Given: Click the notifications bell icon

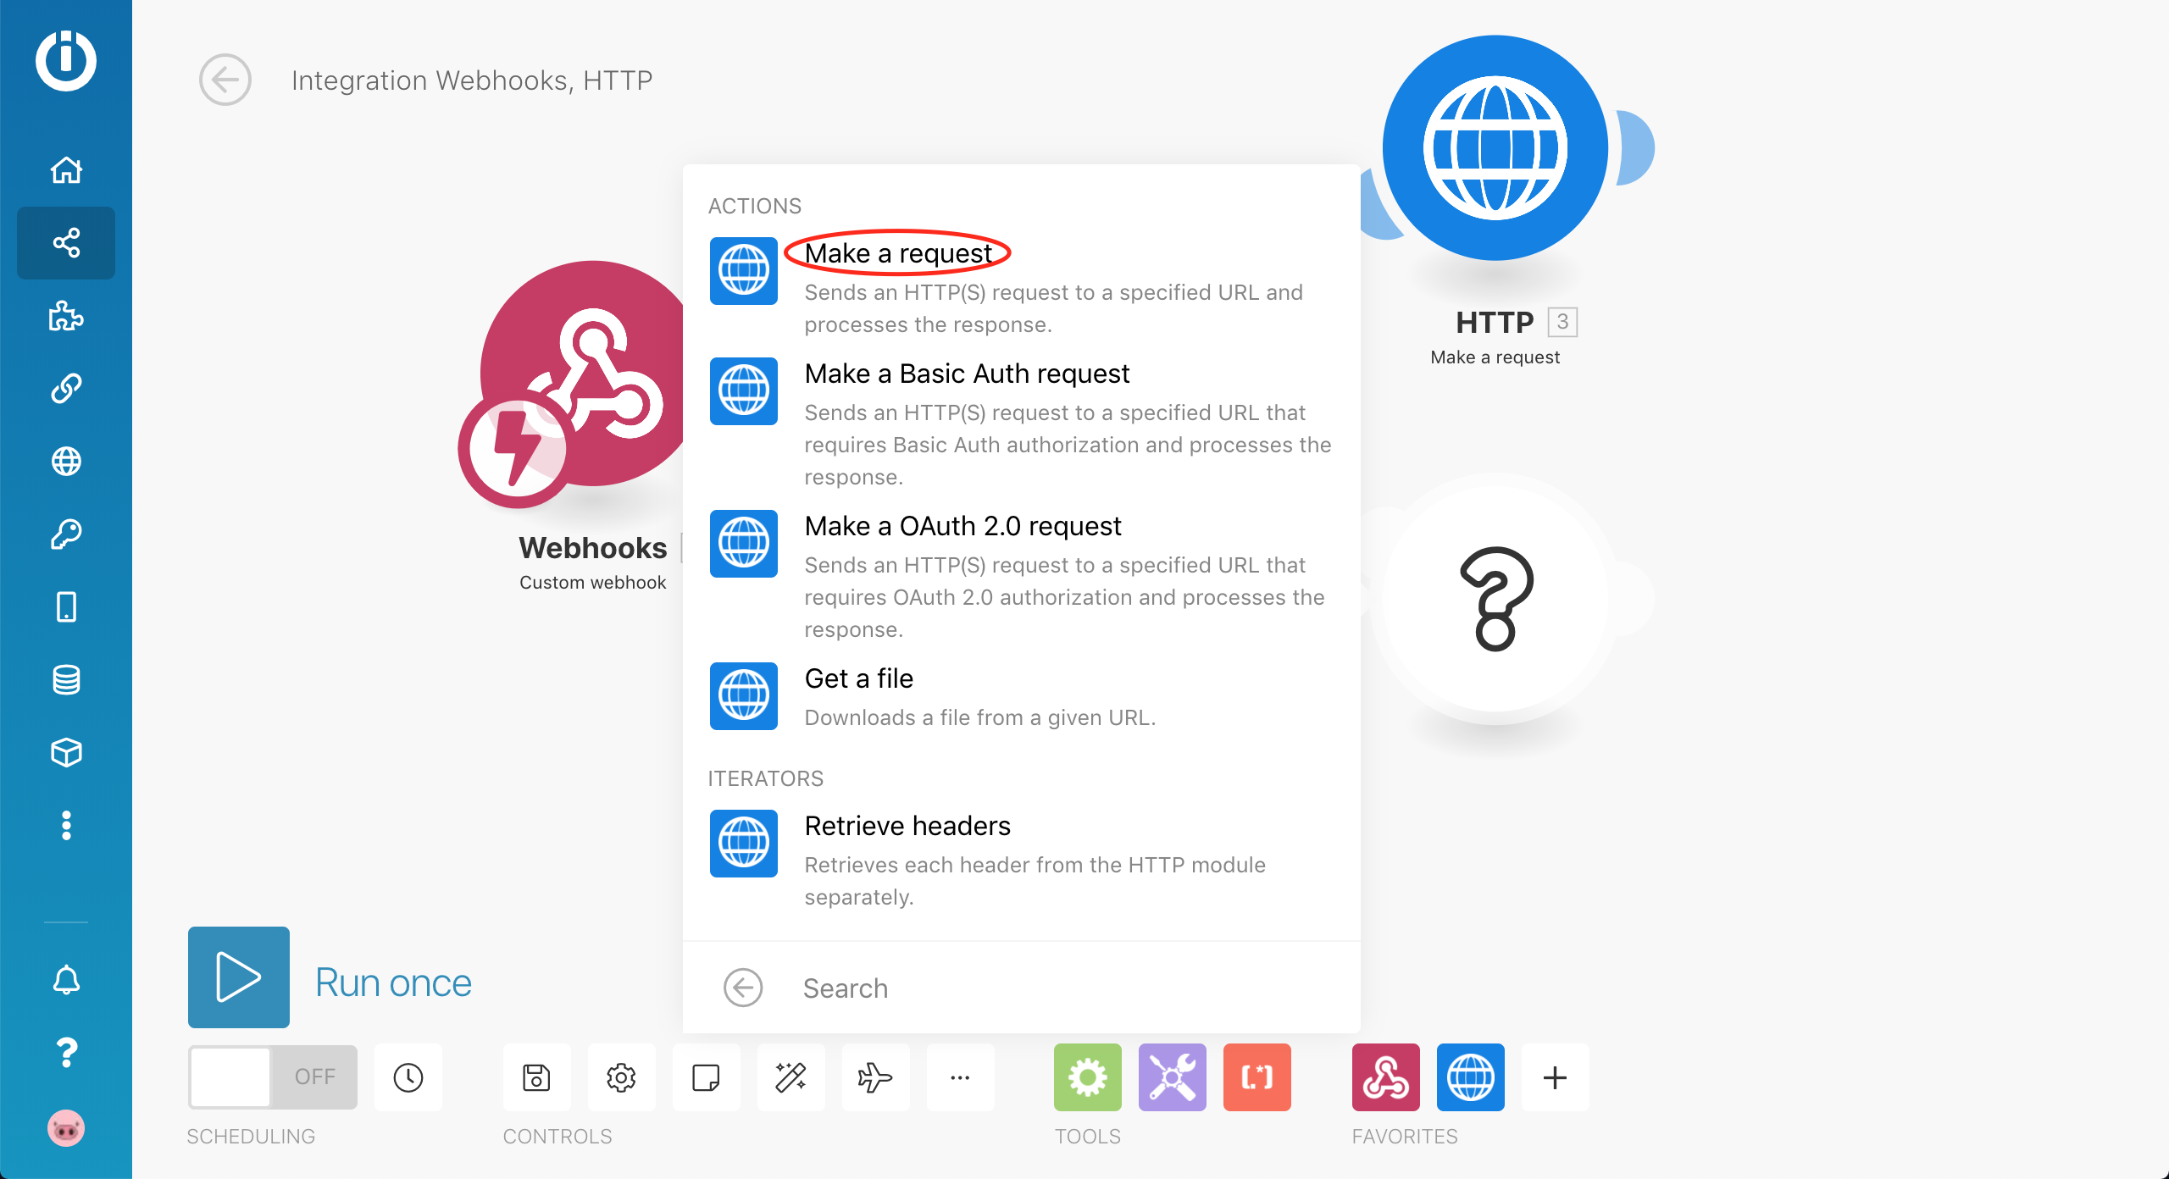Looking at the screenshot, I should pyautogui.click(x=66, y=980).
